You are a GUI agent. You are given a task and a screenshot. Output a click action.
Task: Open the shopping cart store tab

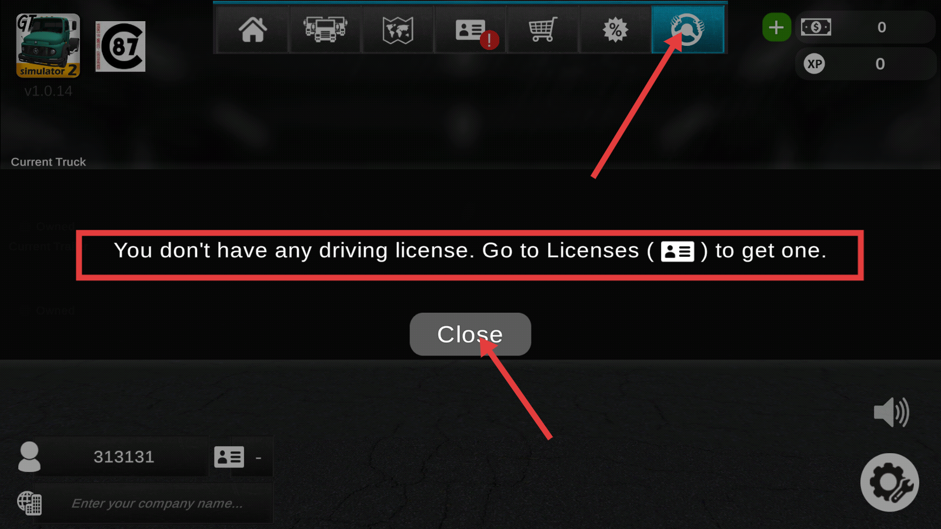tap(543, 29)
